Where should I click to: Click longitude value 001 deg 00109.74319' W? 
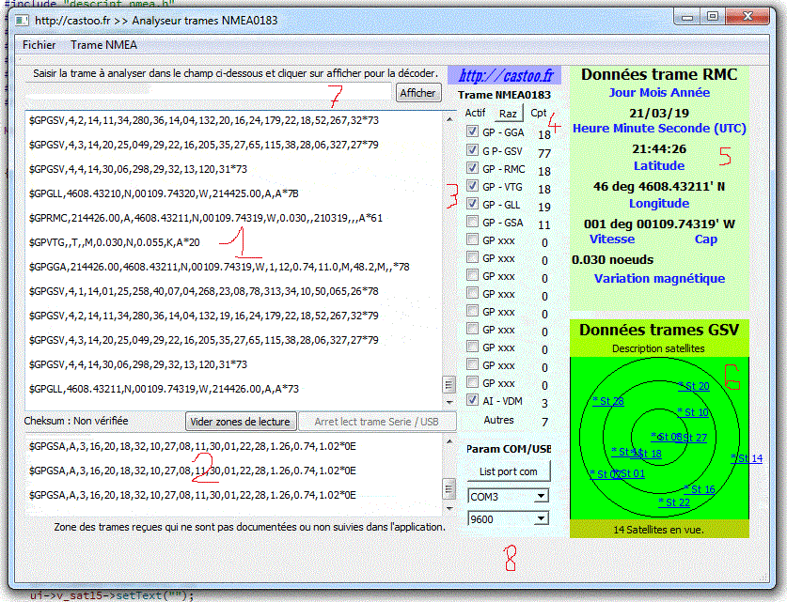point(659,224)
